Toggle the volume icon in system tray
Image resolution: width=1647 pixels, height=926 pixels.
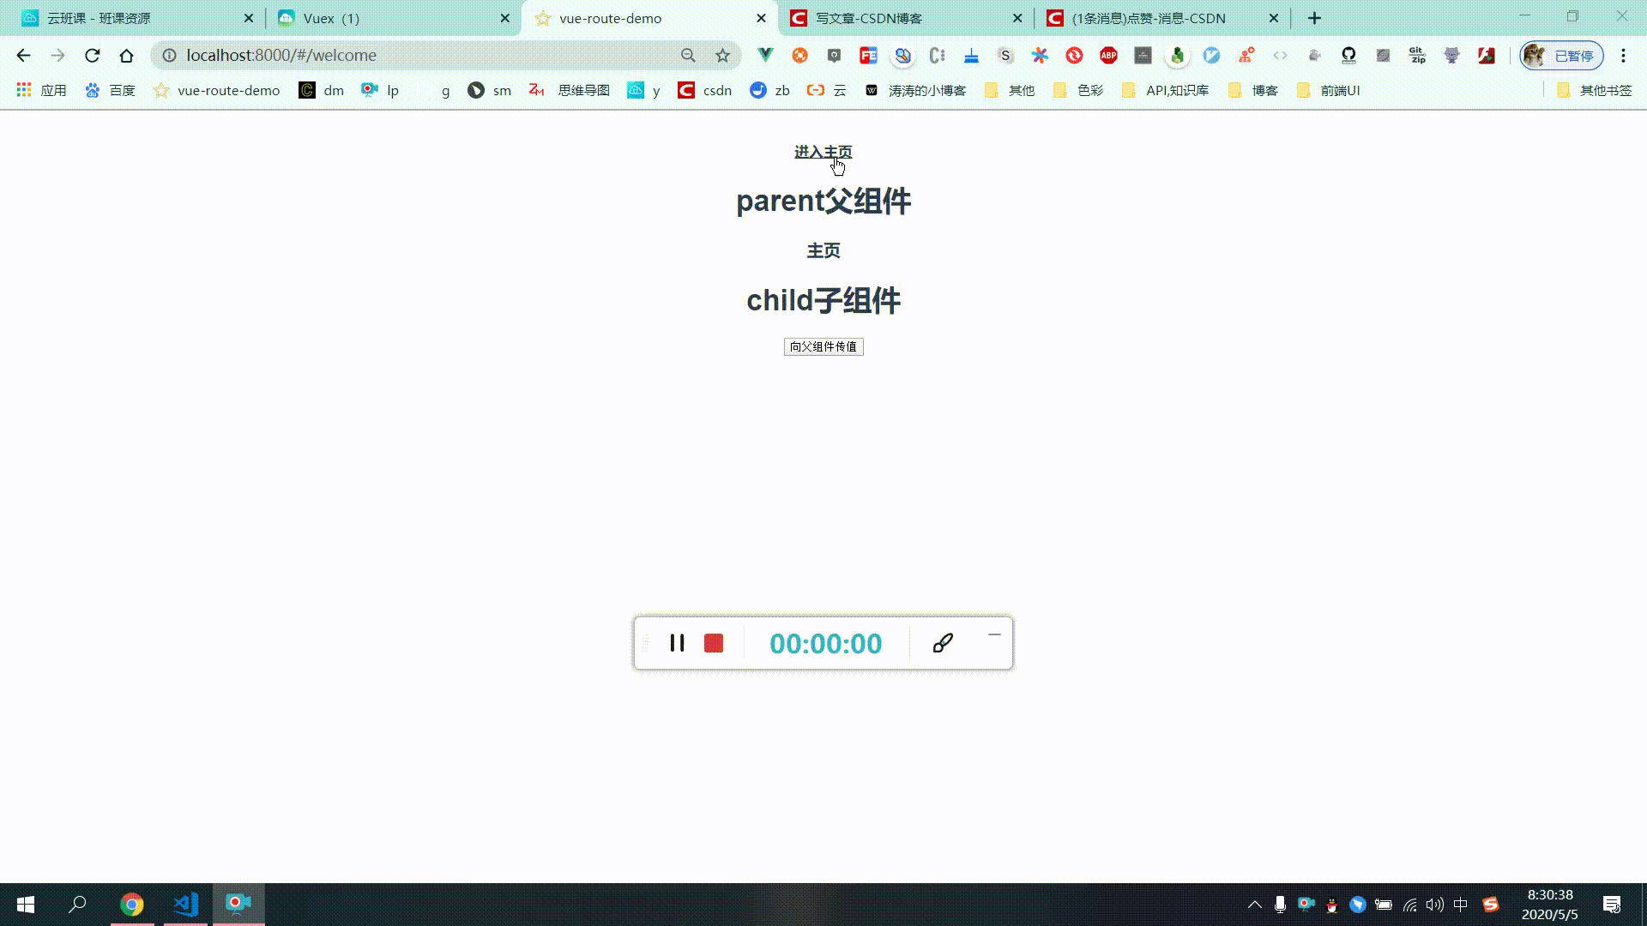(x=1435, y=905)
